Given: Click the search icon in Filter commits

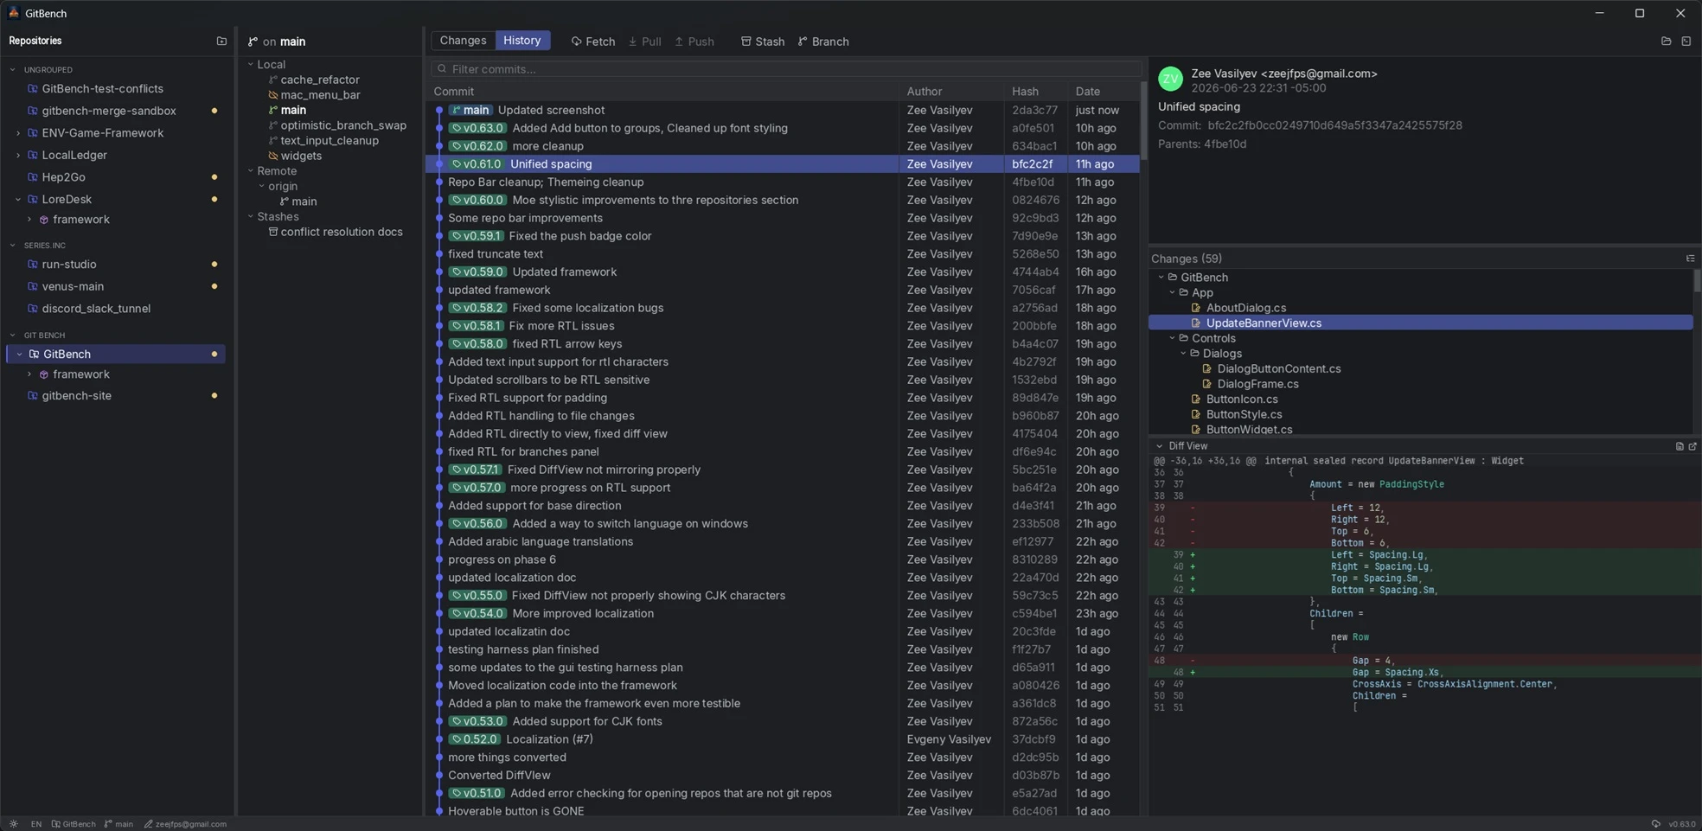Looking at the screenshot, I should coord(442,68).
